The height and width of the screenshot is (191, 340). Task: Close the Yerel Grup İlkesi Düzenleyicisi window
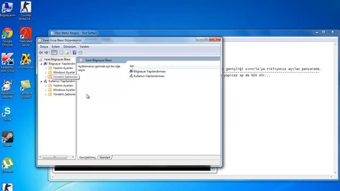coord(215,39)
